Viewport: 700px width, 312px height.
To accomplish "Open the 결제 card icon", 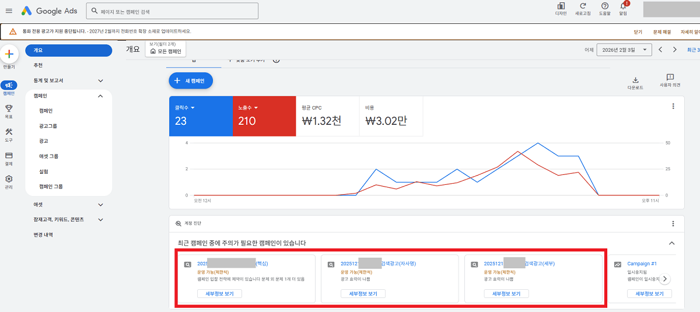I will [x=9, y=156].
